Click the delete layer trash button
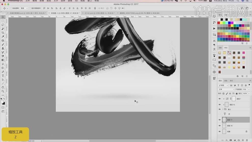 [x=247, y=140]
